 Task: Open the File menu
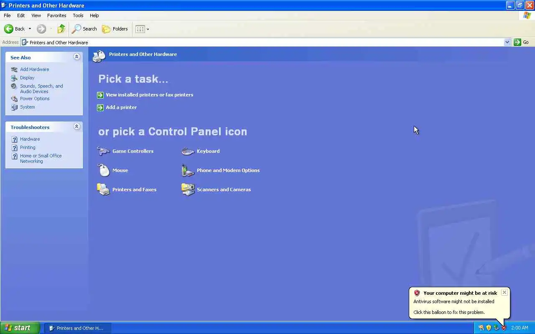[x=7, y=15]
